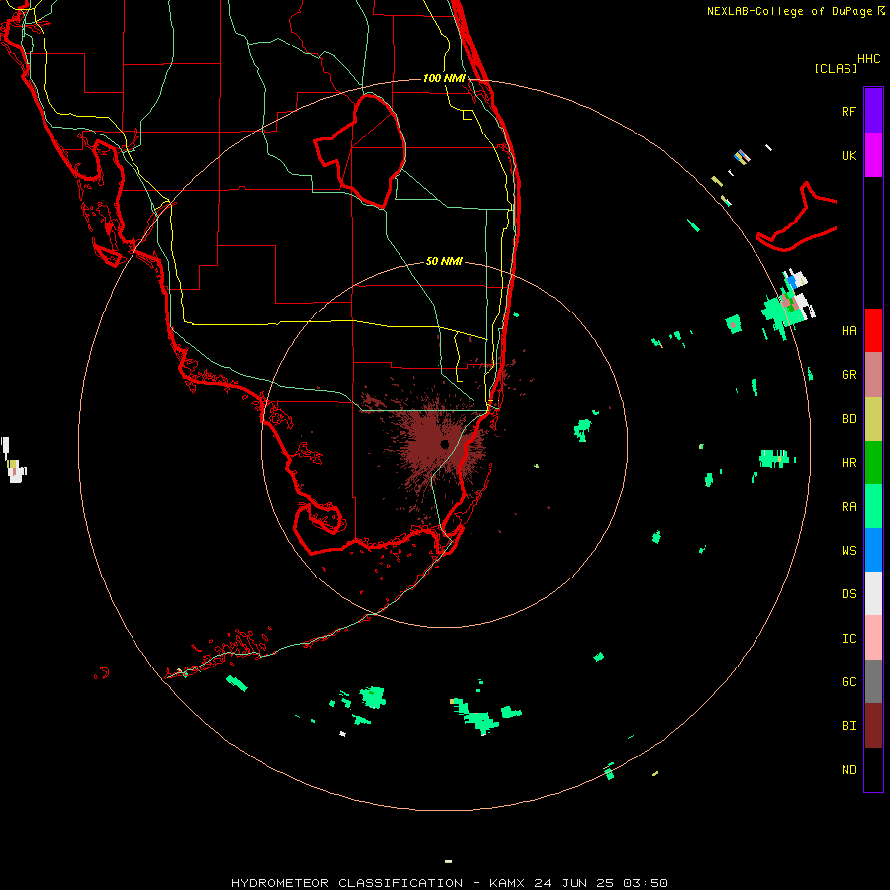The width and height of the screenshot is (890, 890).
Task: Click the DS white legend swatch
Action: coord(873,593)
